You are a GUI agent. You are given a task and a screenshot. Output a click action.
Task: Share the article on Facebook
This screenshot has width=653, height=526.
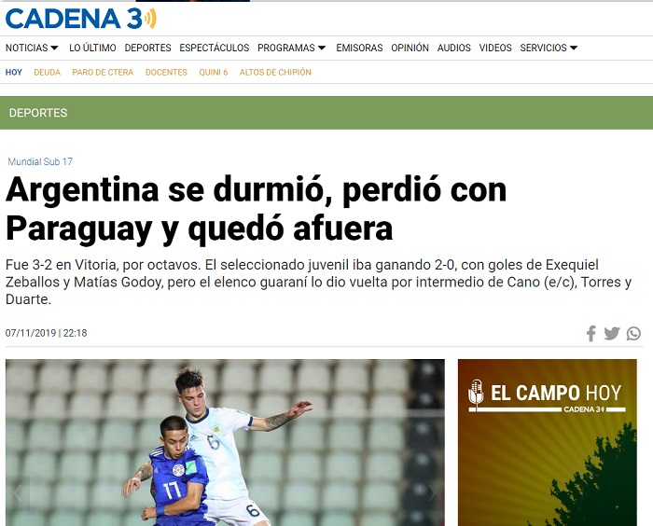[x=590, y=333]
